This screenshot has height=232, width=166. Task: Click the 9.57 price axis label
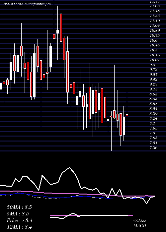coord(153,74)
